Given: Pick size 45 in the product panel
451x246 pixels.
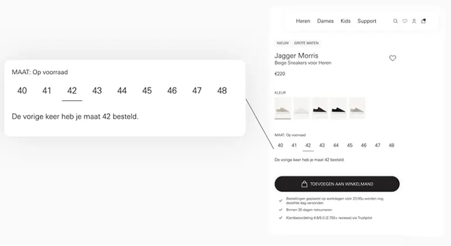Looking at the screenshot, I should (x=350, y=145).
